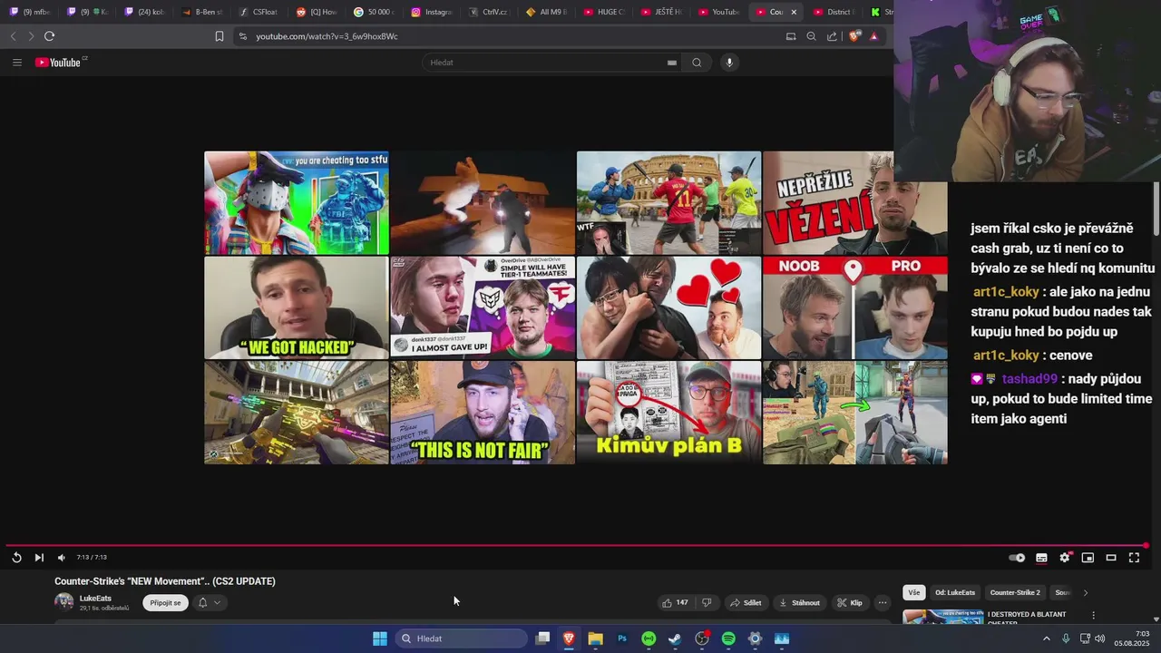
Task: Replay the finished YouTube video
Action: coord(16,558)
